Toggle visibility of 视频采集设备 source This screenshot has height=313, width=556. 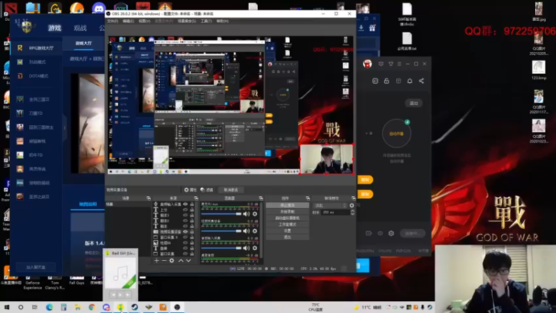point(185,232)
